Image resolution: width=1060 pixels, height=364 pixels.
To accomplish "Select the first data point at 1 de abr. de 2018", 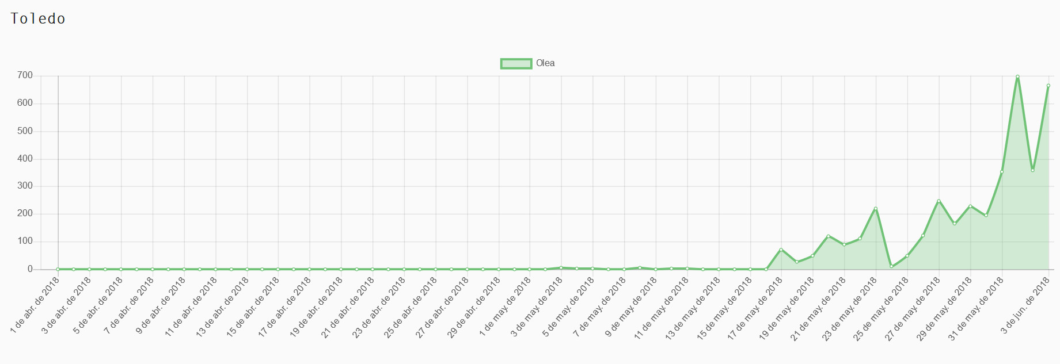I will (58, 269).
